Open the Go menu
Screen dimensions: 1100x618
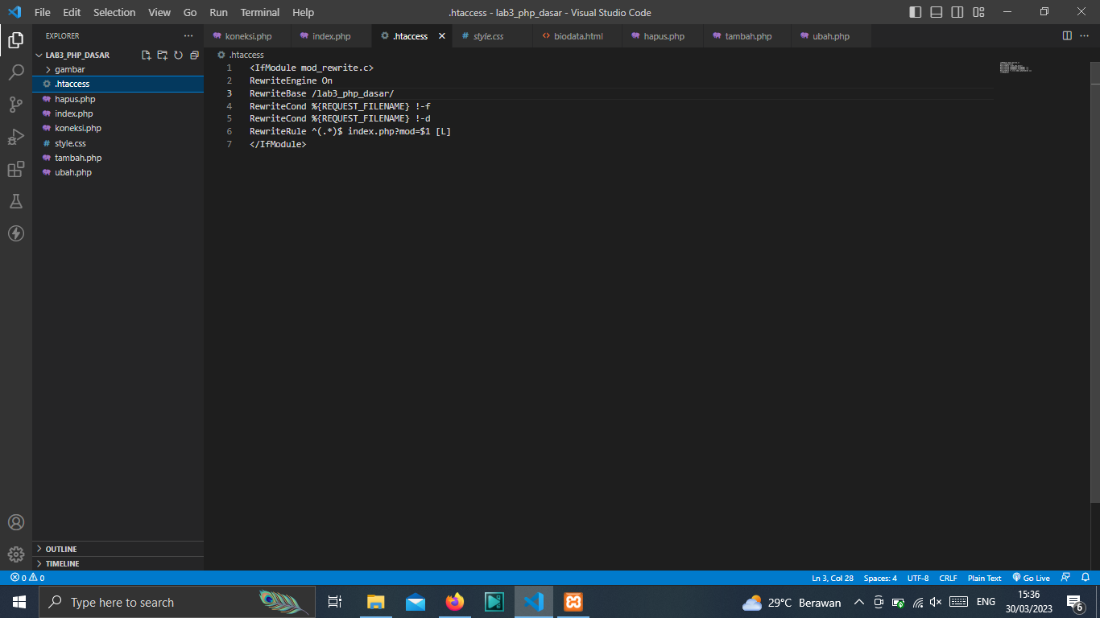[x=190, y=12]
